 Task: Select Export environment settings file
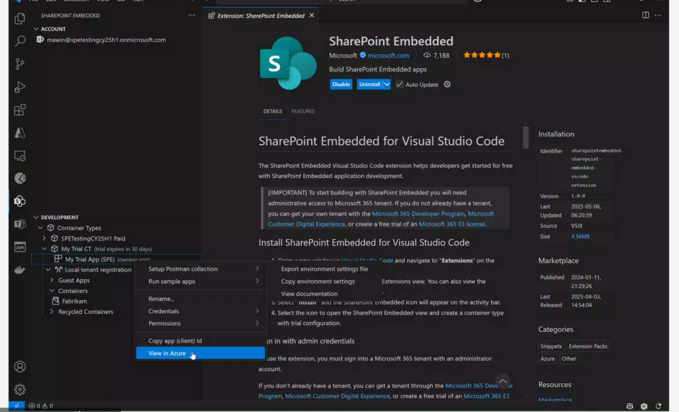pyautogui.click(x=324, y=269)
